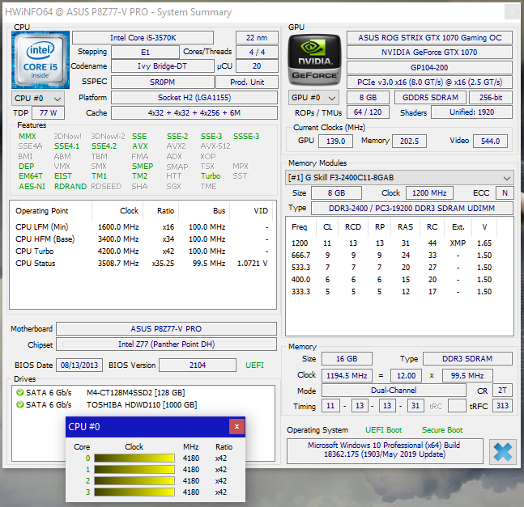Click the GP104-200 GPU chip field
524x507 pixels.
point(429,68)
